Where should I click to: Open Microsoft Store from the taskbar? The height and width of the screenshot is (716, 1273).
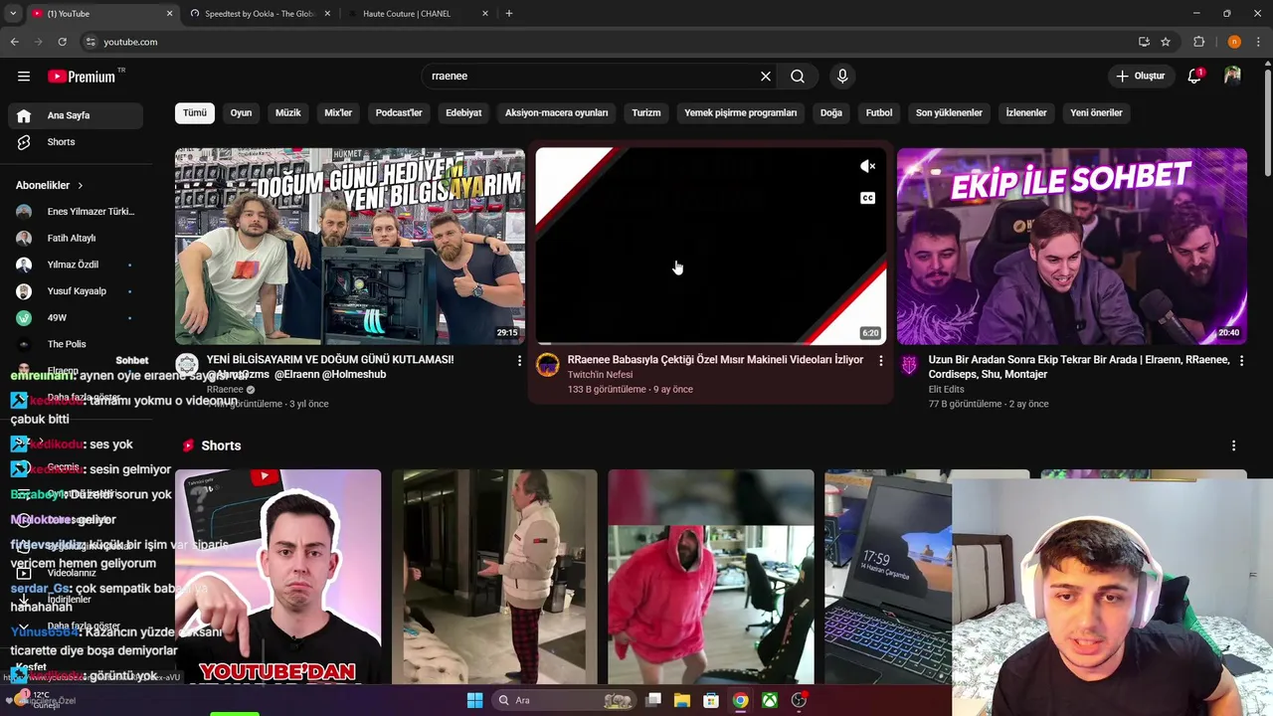[x=710, y=700]
